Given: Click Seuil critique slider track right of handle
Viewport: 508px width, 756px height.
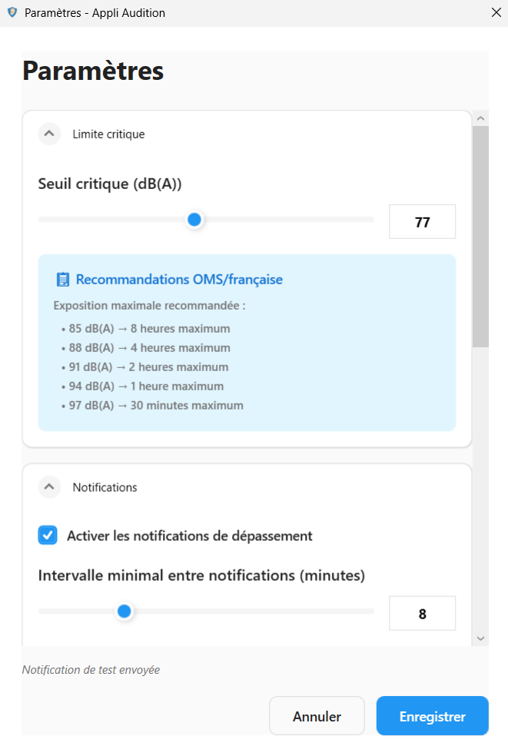Looking at the screenshot, I should pos(292,220).
